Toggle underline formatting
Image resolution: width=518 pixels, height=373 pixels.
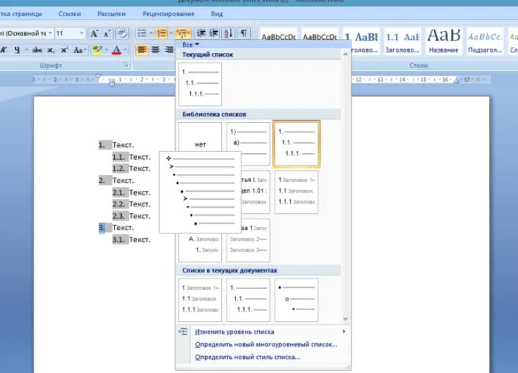click(x=17, y=50)
